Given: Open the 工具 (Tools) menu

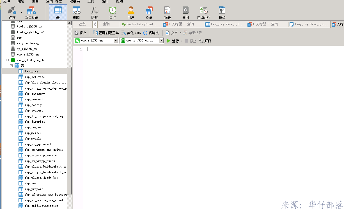Looking at the screenshot, I should (x=91, y=1).
